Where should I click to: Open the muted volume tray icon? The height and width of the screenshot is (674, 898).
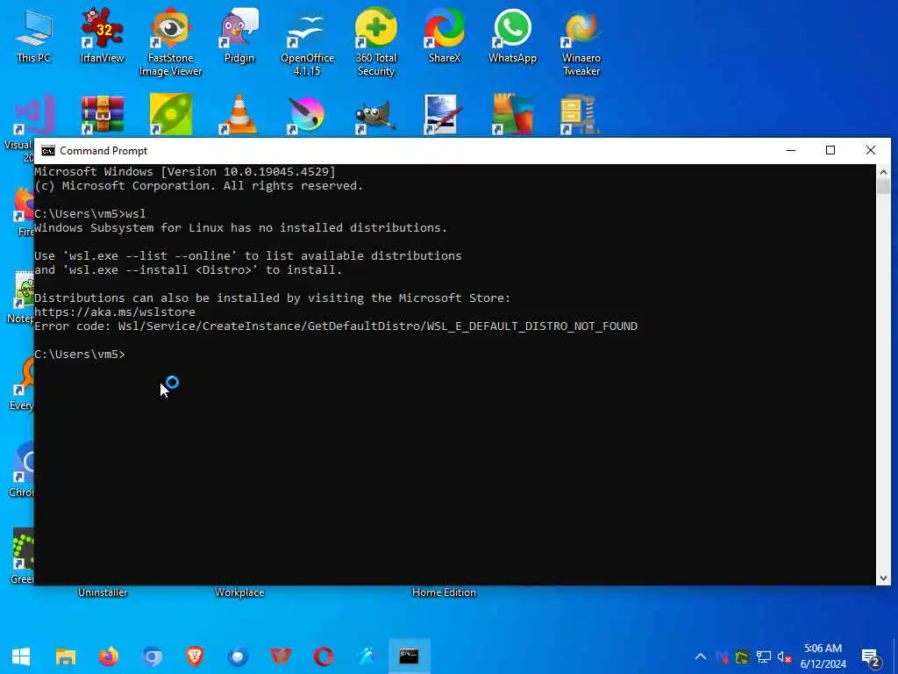point(784,656)
